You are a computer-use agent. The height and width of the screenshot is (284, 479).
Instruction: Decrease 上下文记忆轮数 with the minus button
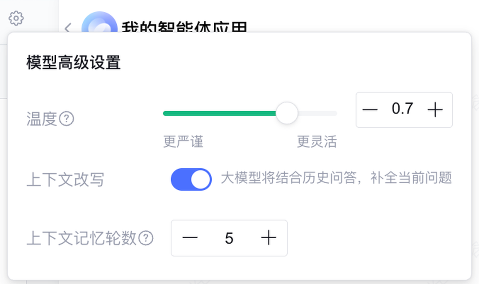click(x=190, y=238)
